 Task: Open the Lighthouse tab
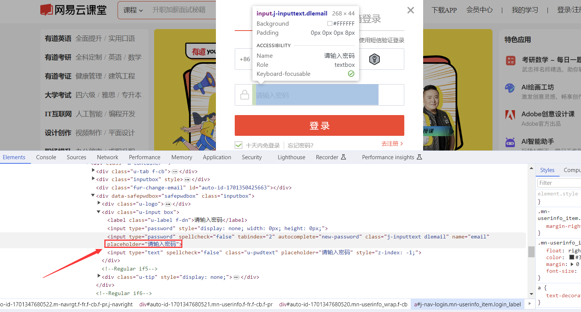(292, 157)
